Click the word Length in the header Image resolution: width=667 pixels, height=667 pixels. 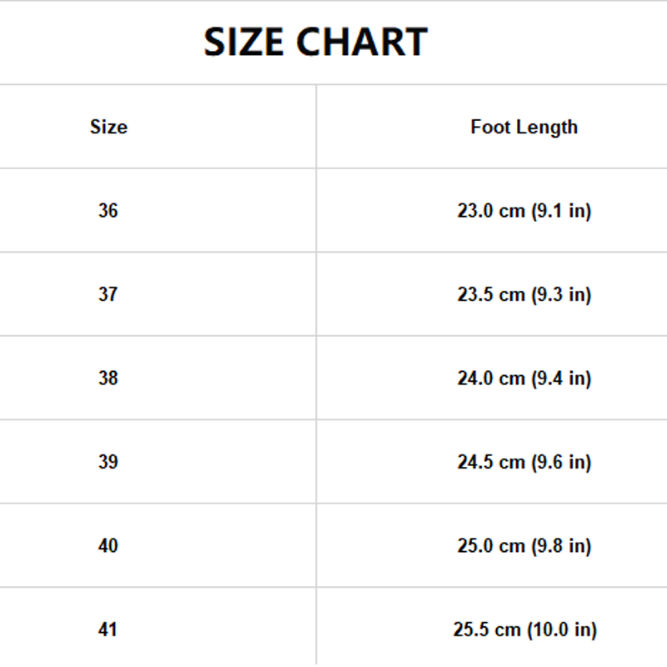click(x=545, y=128)
